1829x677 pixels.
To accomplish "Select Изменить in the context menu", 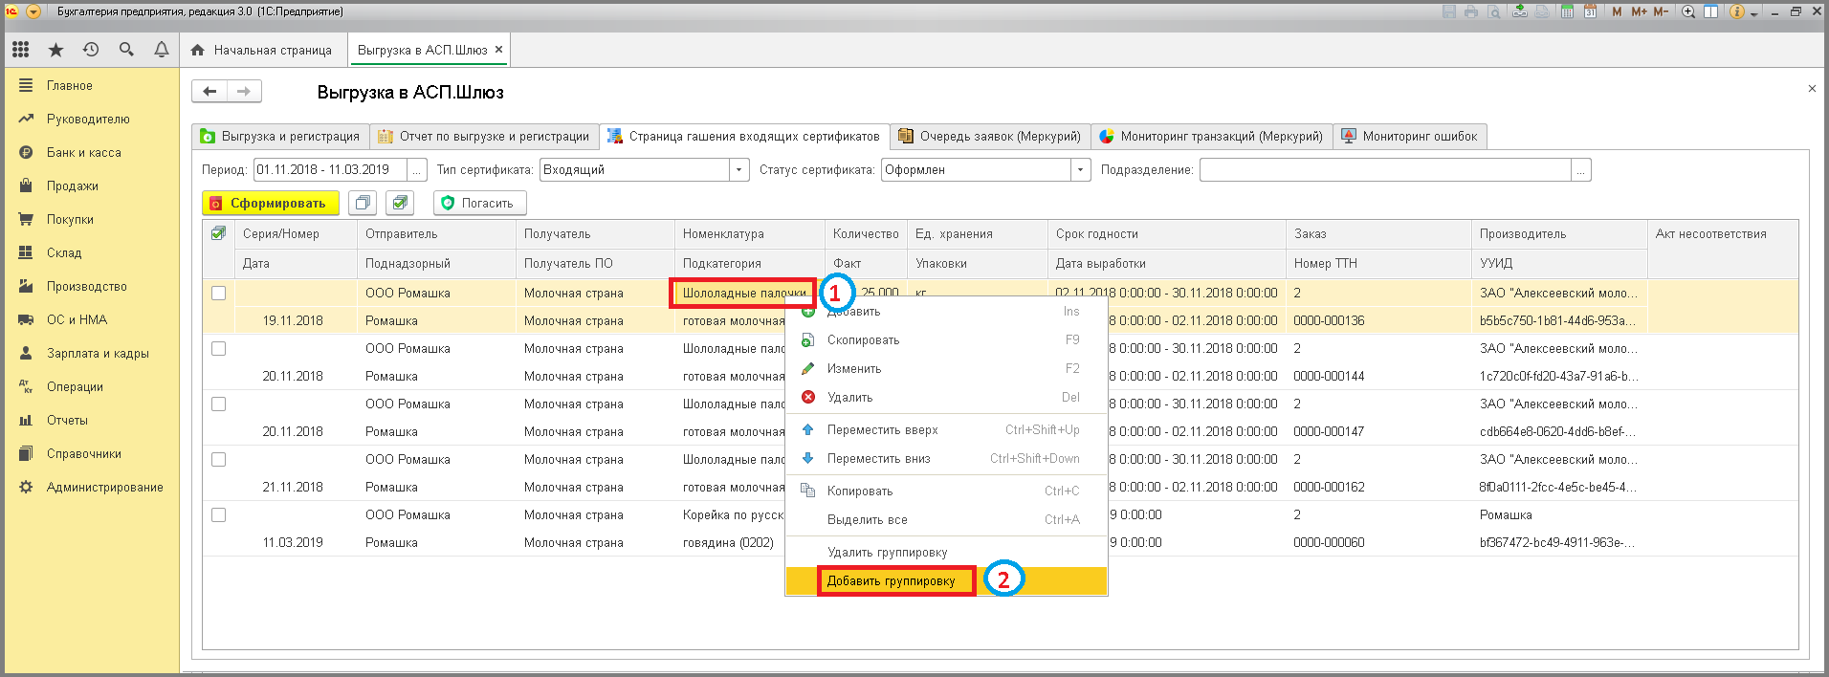I will (946, 368).
